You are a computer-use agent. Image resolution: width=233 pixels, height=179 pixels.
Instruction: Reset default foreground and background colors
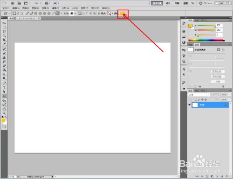coord(2,117)
